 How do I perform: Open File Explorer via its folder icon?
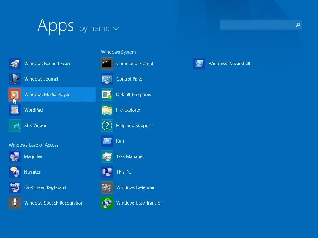coord(107,110)
